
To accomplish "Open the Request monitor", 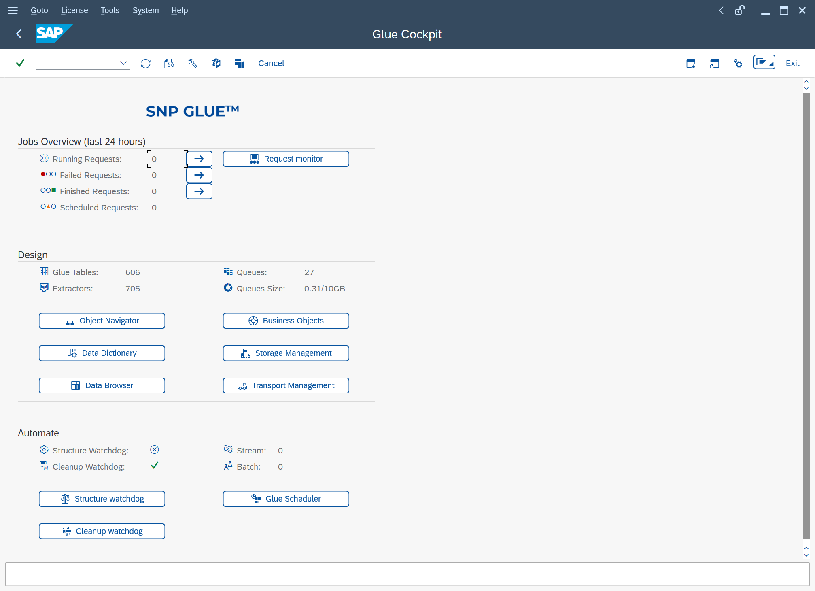I will click(286, 159).
